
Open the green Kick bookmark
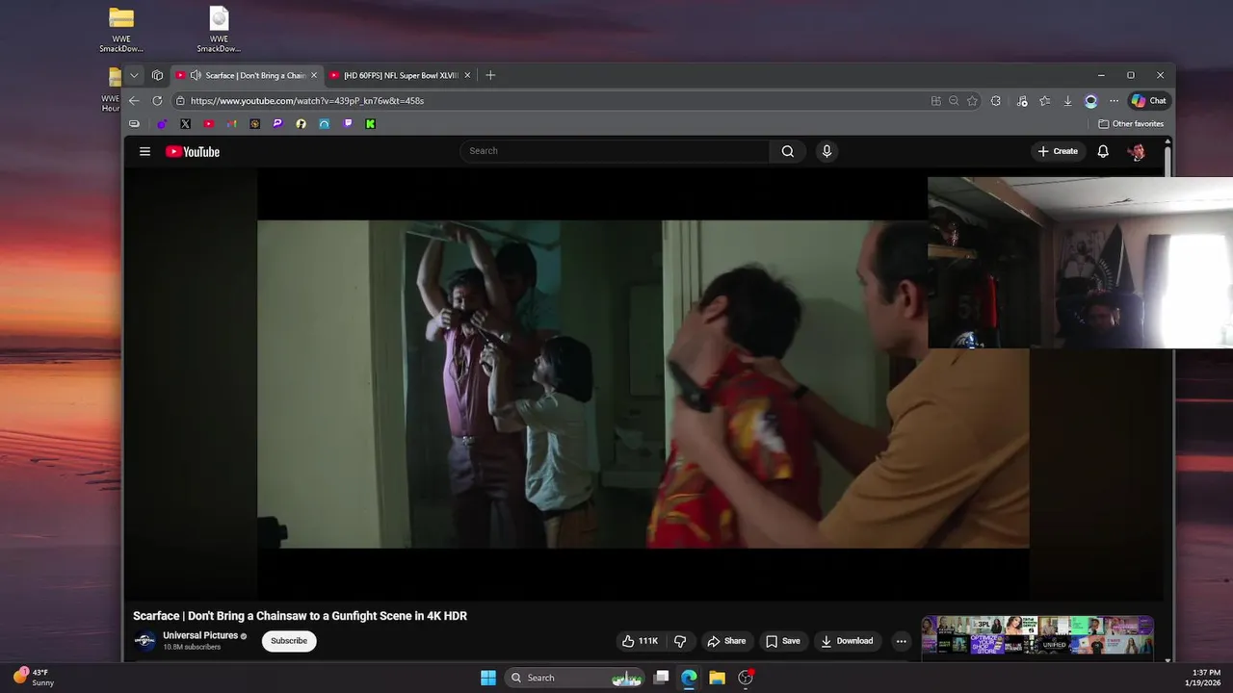pyautogui.click(x=370, y=123)
